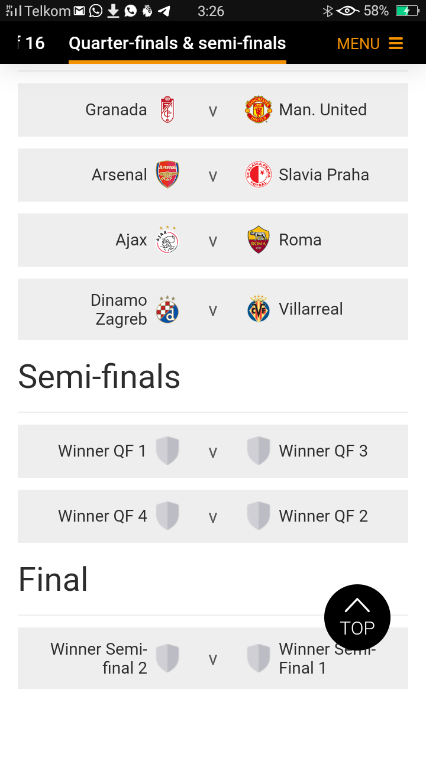The width and height of the screenshot is (426, 757).
Task: Tap the Manchester United crest
Action: (259, 109)
